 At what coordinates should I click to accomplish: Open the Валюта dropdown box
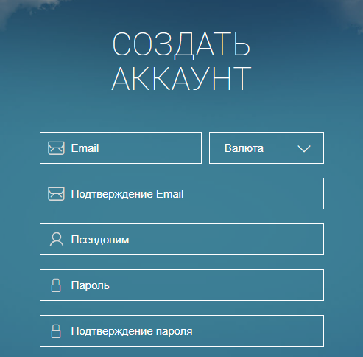(267, 148)
